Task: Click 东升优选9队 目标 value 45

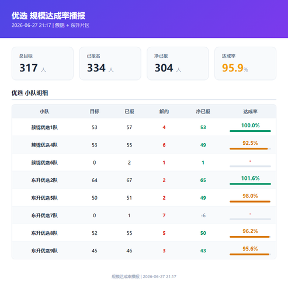Action: coord(95,251)
